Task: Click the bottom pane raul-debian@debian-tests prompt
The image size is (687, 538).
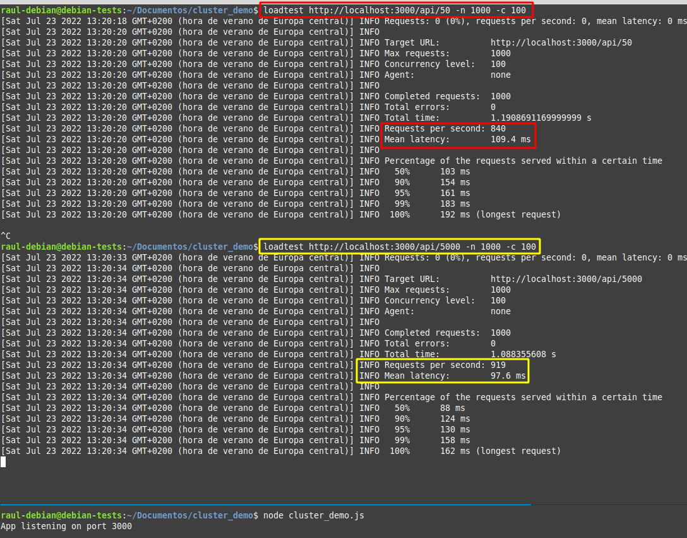Action: (x=62, y=515)
